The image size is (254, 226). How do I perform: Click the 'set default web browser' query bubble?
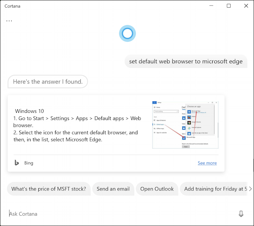tap(186, 61)
